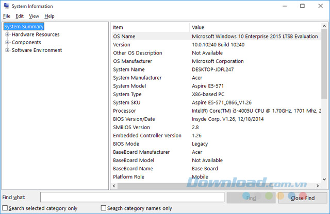The image size is (330, 214).
Task: Click the vertical scrollbar down arrow
Action: pos(324,180)
